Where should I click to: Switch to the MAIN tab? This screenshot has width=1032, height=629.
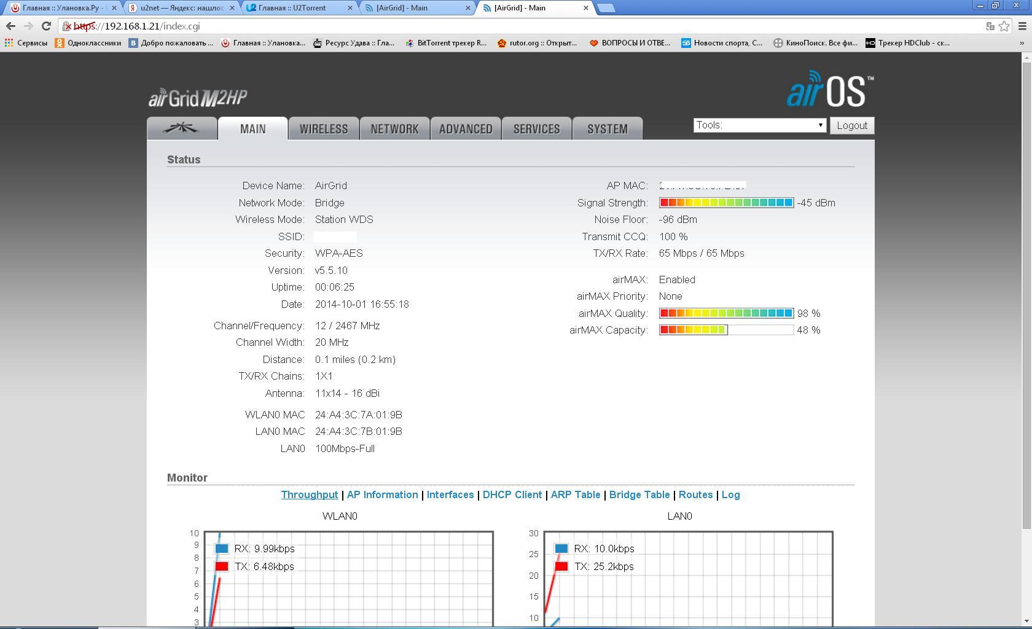tap(252, 128)
